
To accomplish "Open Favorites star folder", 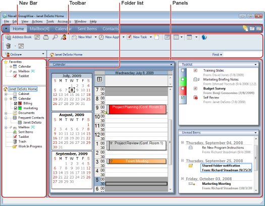I will [13, 62].
